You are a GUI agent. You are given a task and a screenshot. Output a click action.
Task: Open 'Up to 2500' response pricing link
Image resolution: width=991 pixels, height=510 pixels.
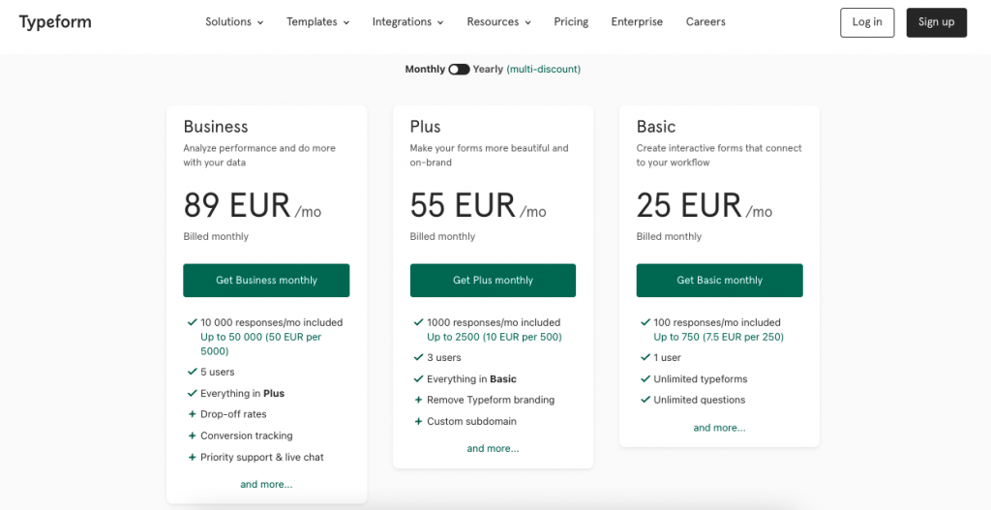pyautogui.click(x=495, y=337)
